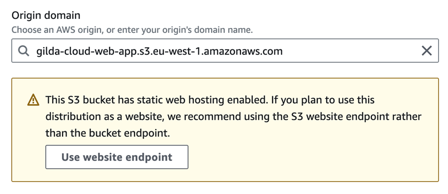
Task: Click the phrase "enter your origin's domain name"
Action: pos(179,30)
